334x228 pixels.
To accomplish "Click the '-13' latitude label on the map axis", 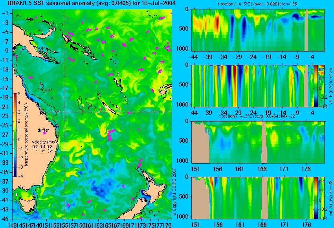I will point(5,70).
